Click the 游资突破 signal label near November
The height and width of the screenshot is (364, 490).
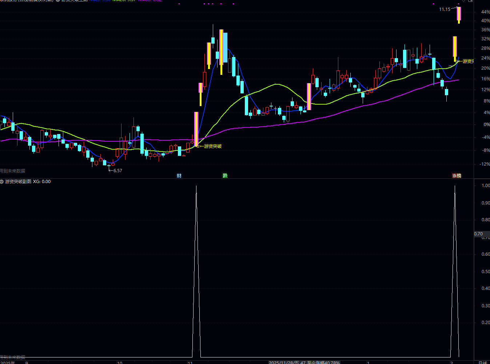coord(213,146)
